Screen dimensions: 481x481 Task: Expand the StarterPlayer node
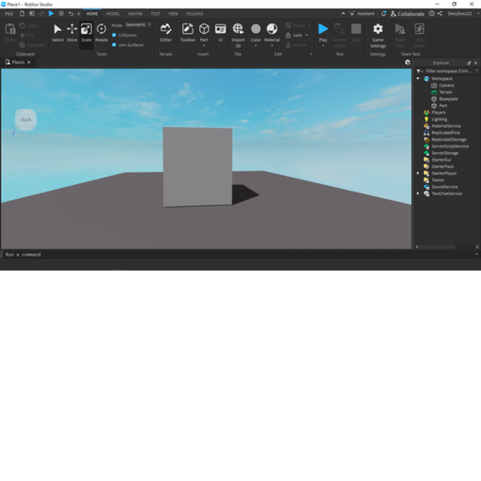(418, 173)
